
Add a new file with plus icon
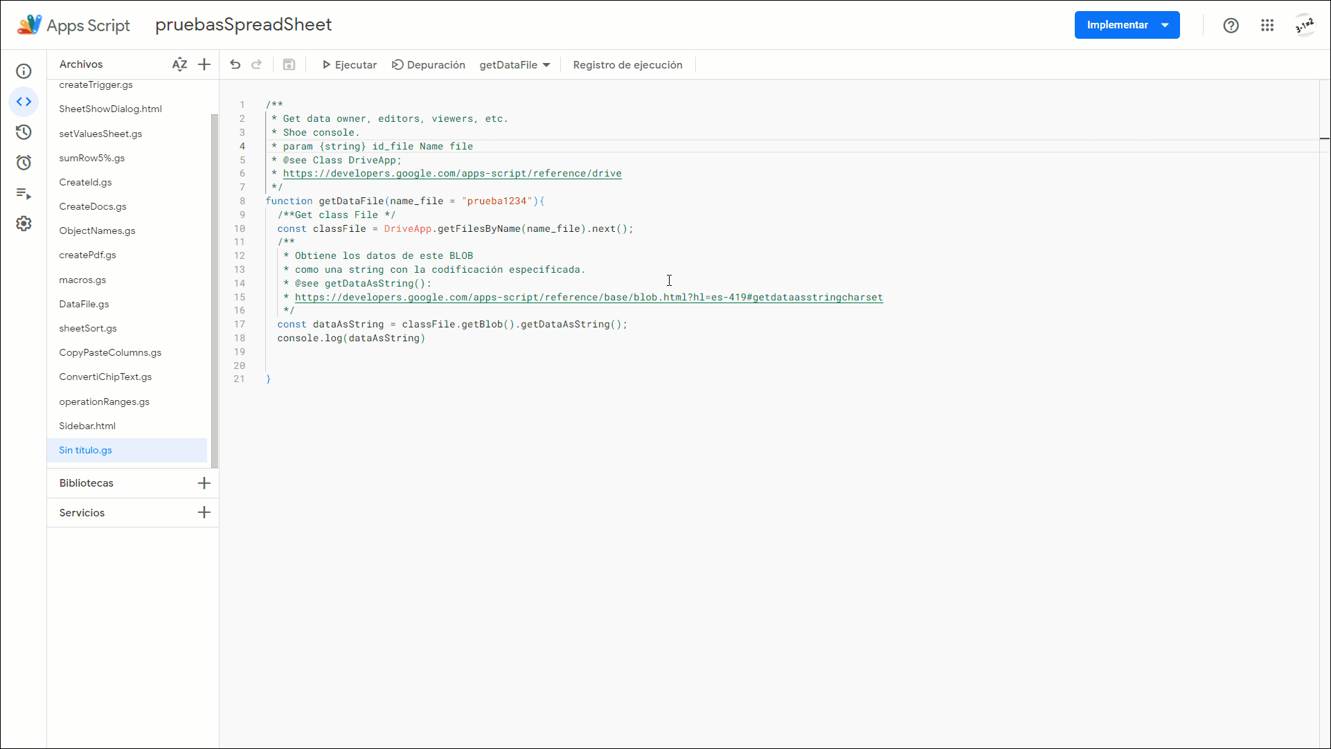coord(204,64)
